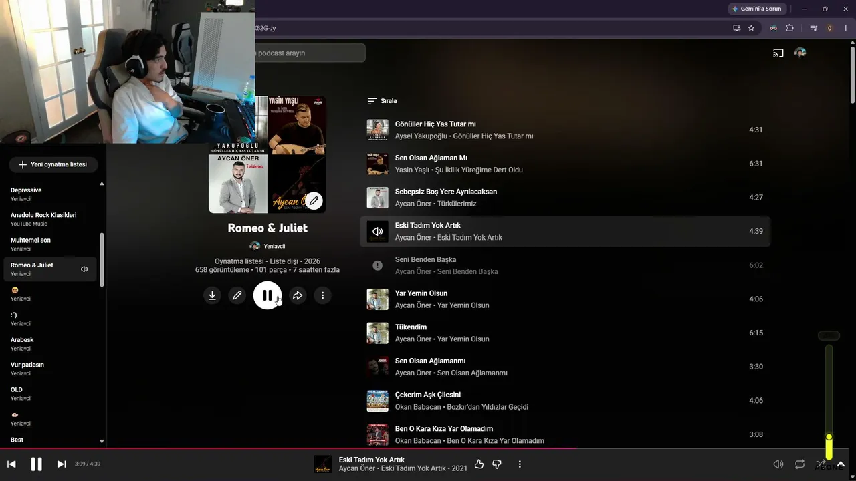
Task: Click the browser profile avatar with glasses
Action: 773,28
